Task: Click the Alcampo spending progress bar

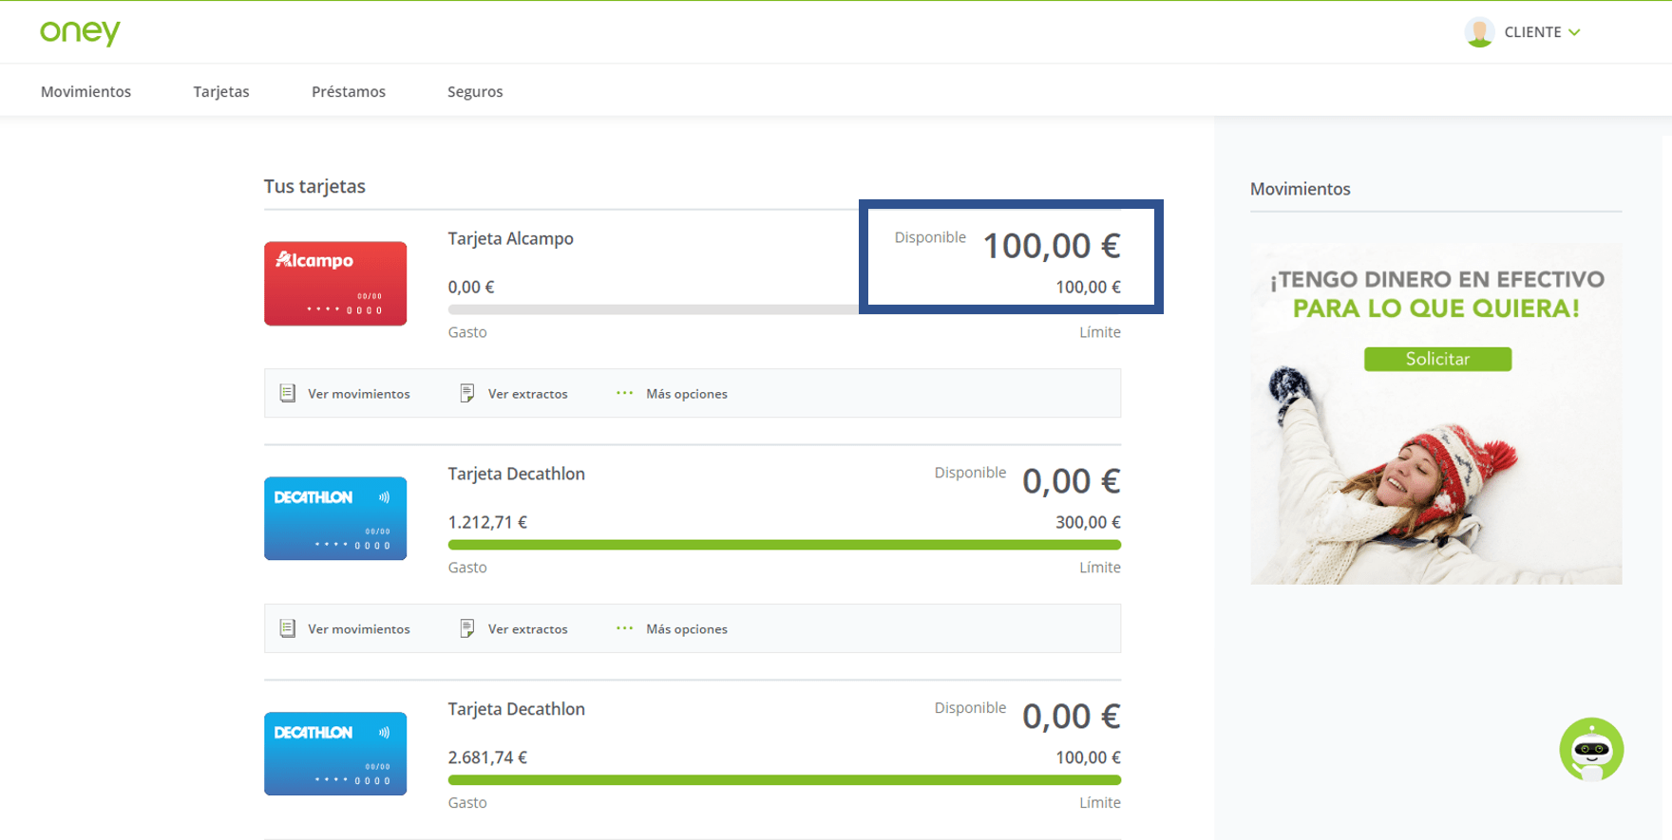Action: pyautogui.click(x=654, y=309)
